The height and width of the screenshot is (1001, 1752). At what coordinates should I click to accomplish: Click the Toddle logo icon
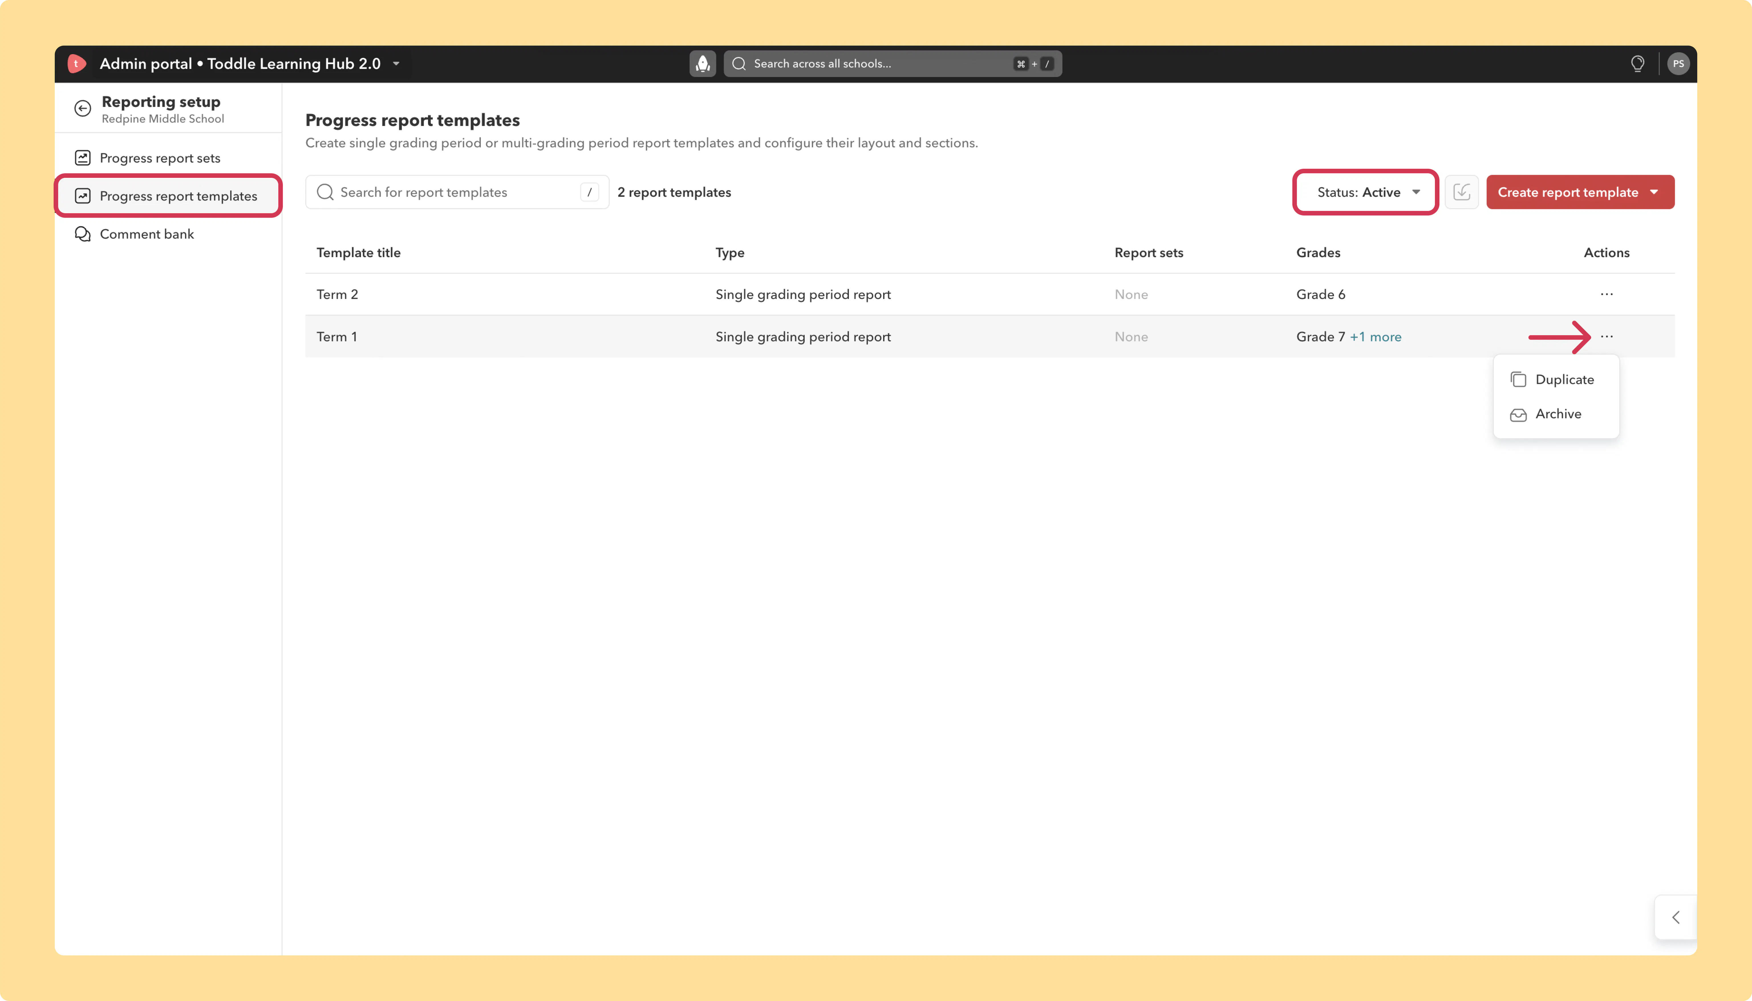(x=76, y=64)
